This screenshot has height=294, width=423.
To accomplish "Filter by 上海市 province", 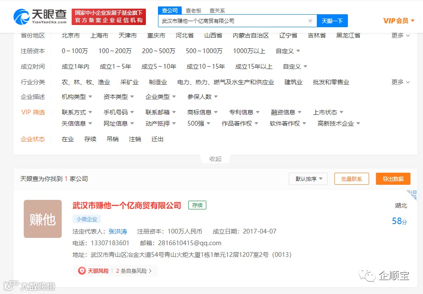I will tap(99, 35).
